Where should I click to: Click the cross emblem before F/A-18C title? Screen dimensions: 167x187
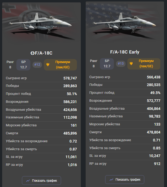coord(33,53)
